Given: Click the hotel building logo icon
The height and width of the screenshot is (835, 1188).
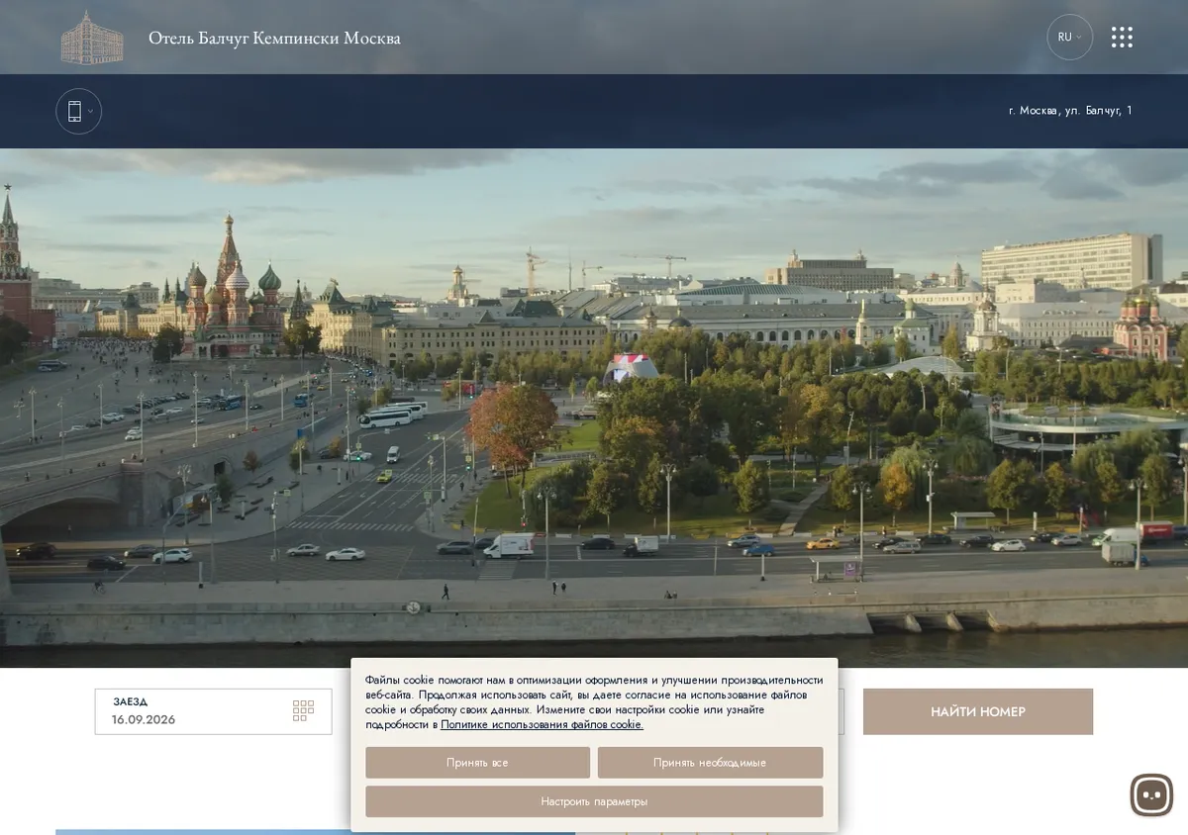Looking at the screenshot, I should 92,38.
